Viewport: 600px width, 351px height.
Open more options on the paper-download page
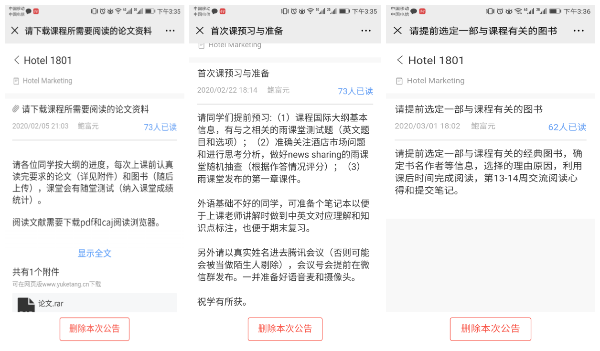pos(170,31)
